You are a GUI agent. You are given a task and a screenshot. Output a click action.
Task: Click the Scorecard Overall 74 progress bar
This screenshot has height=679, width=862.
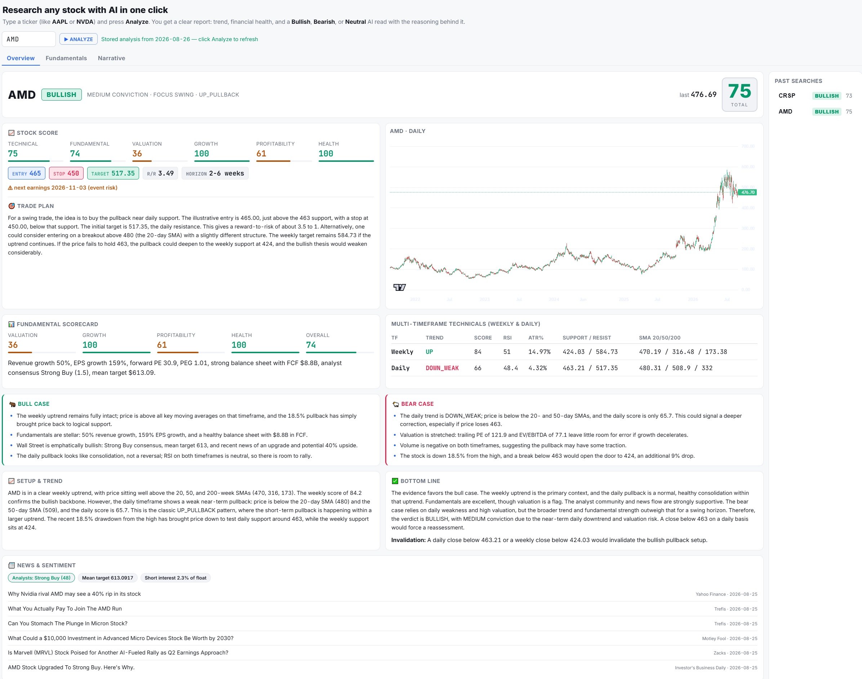[340, 352]
